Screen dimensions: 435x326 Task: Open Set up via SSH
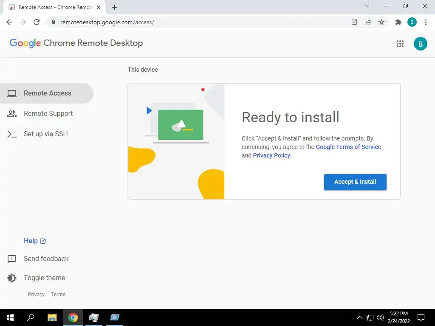tap(47, 134)
